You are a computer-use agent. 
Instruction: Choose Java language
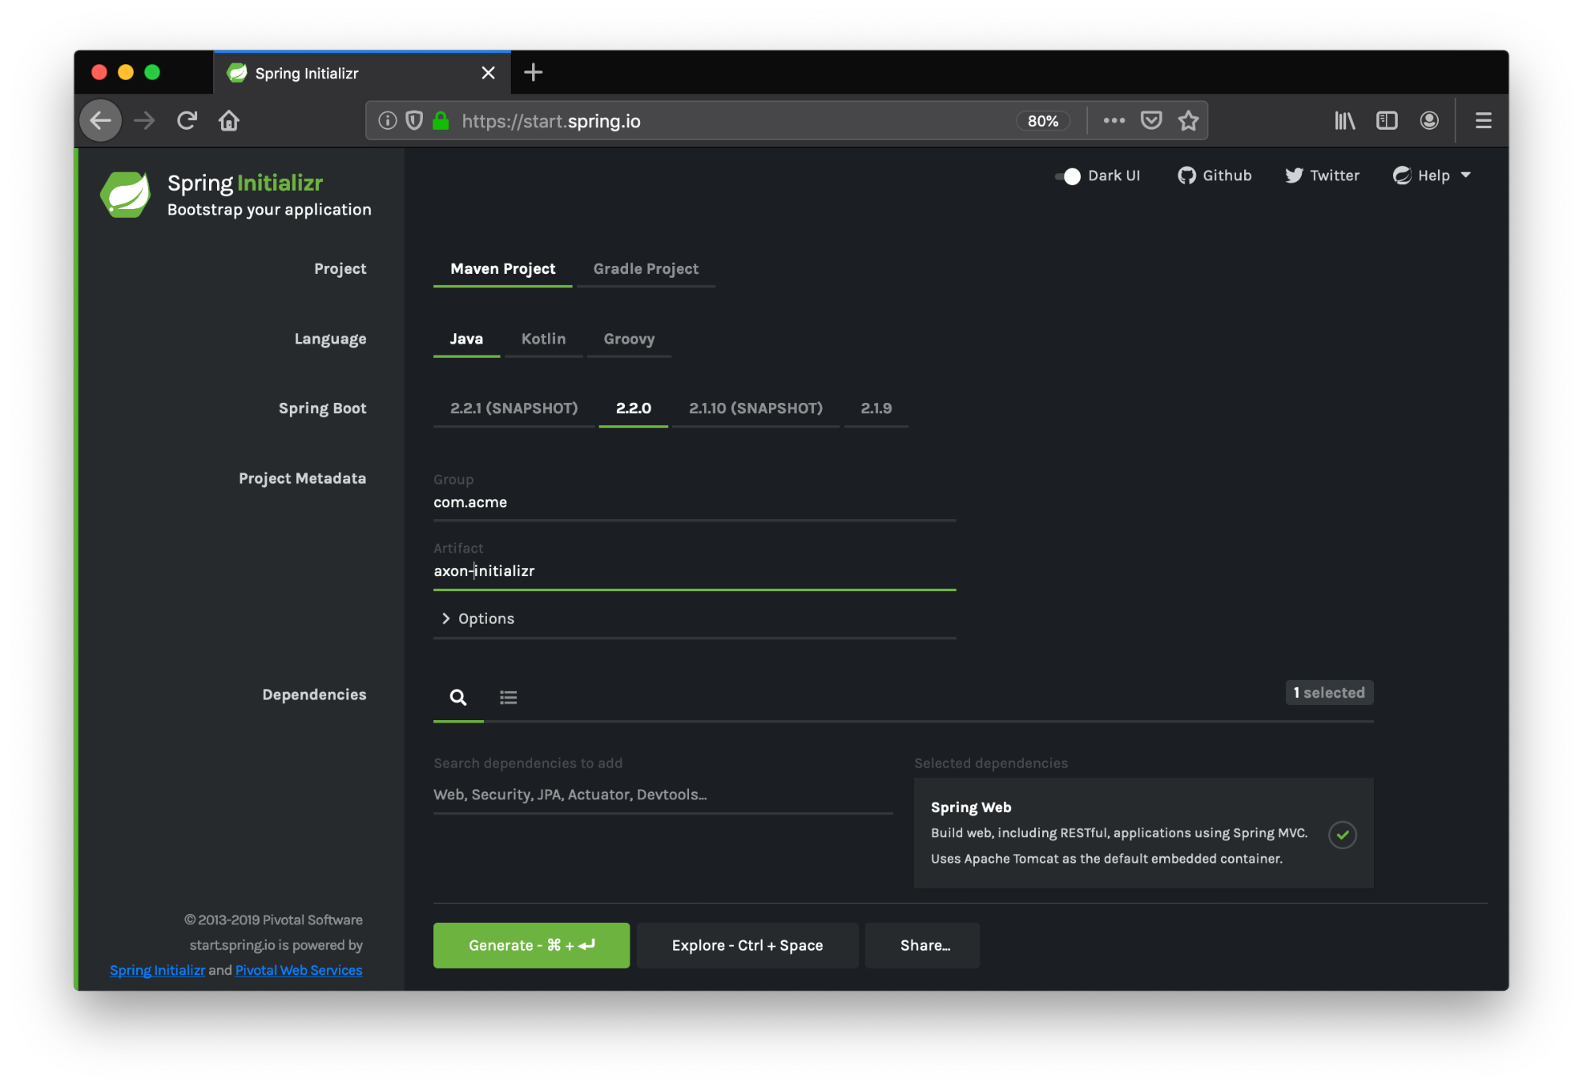[x=466, y=339]
